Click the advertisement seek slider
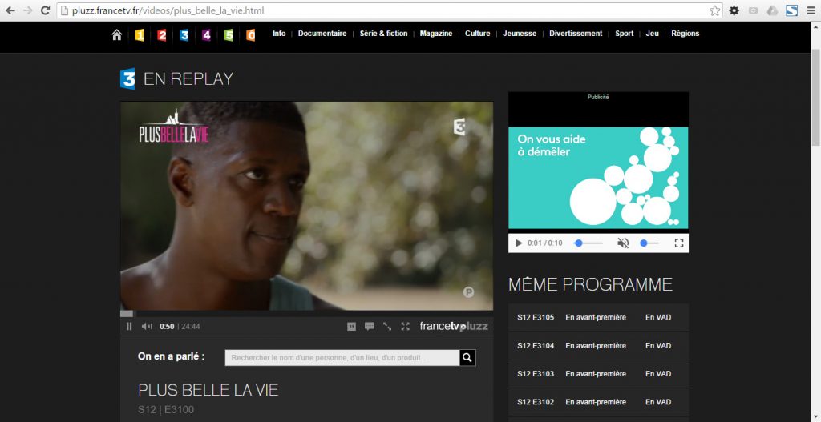Image resolution: width=821 pixels, height=422 pixels. tap(588, 243)
